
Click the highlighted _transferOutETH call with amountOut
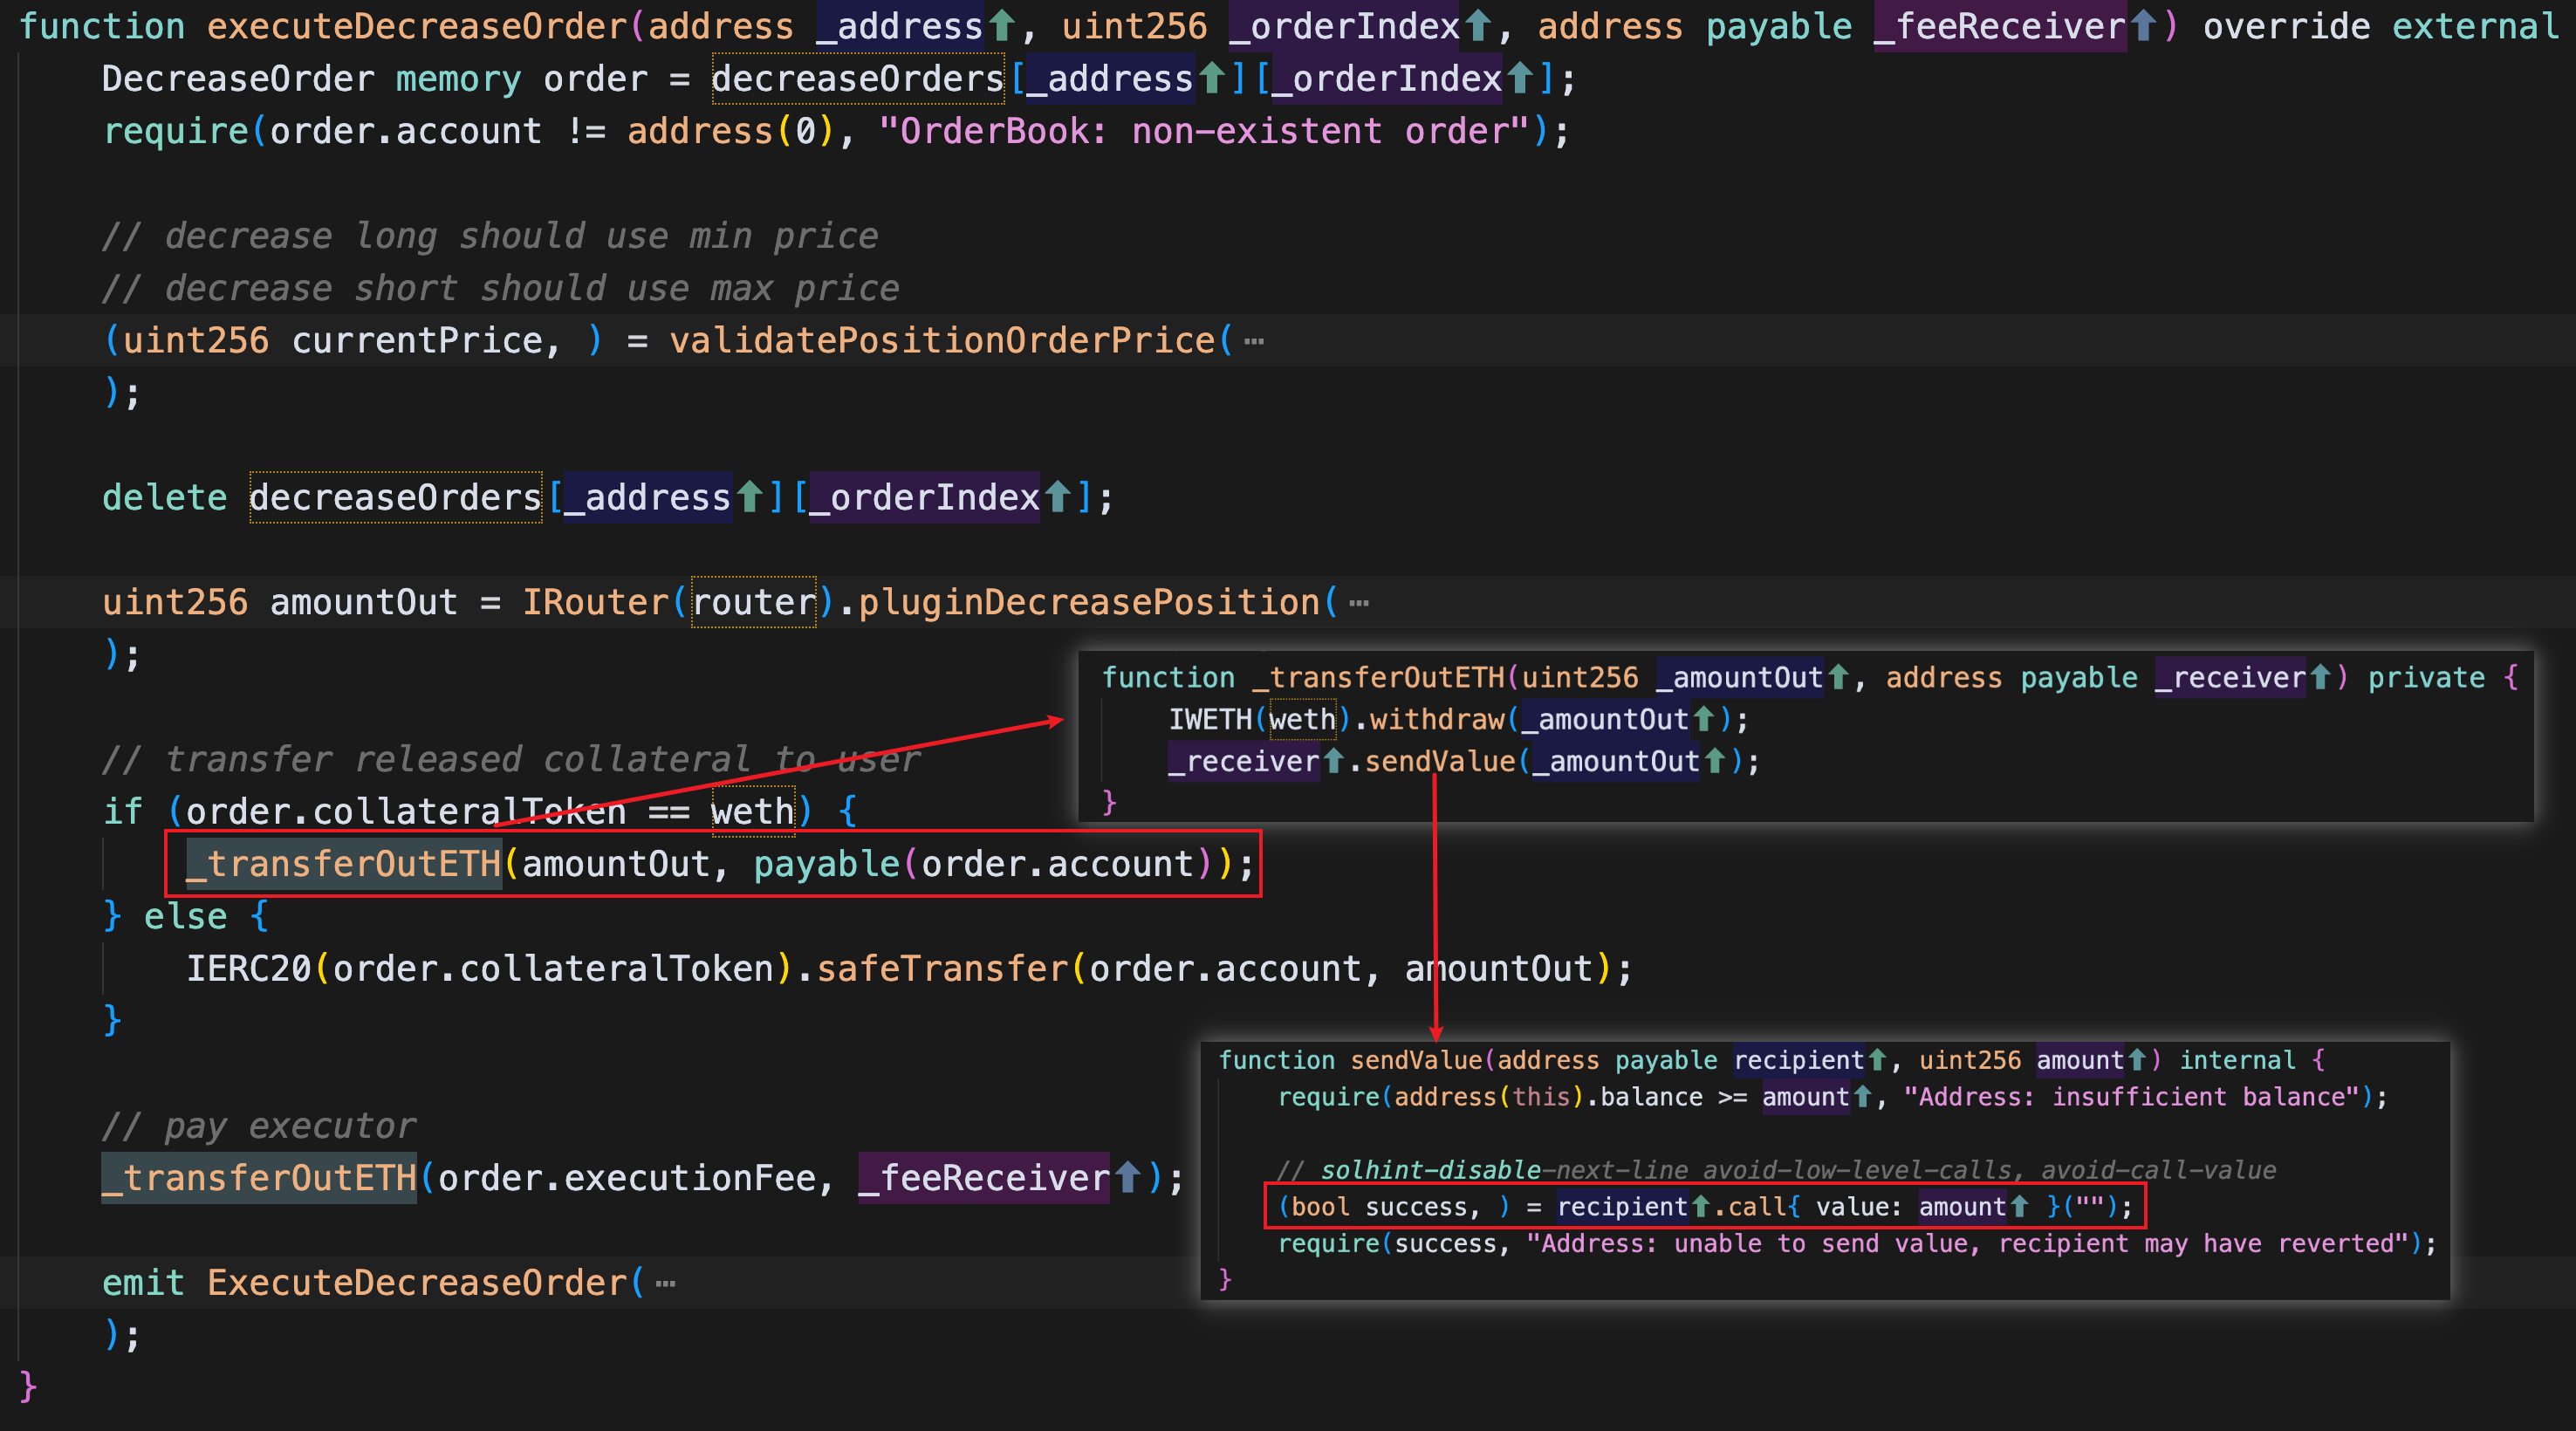click(x=344, y=864)
